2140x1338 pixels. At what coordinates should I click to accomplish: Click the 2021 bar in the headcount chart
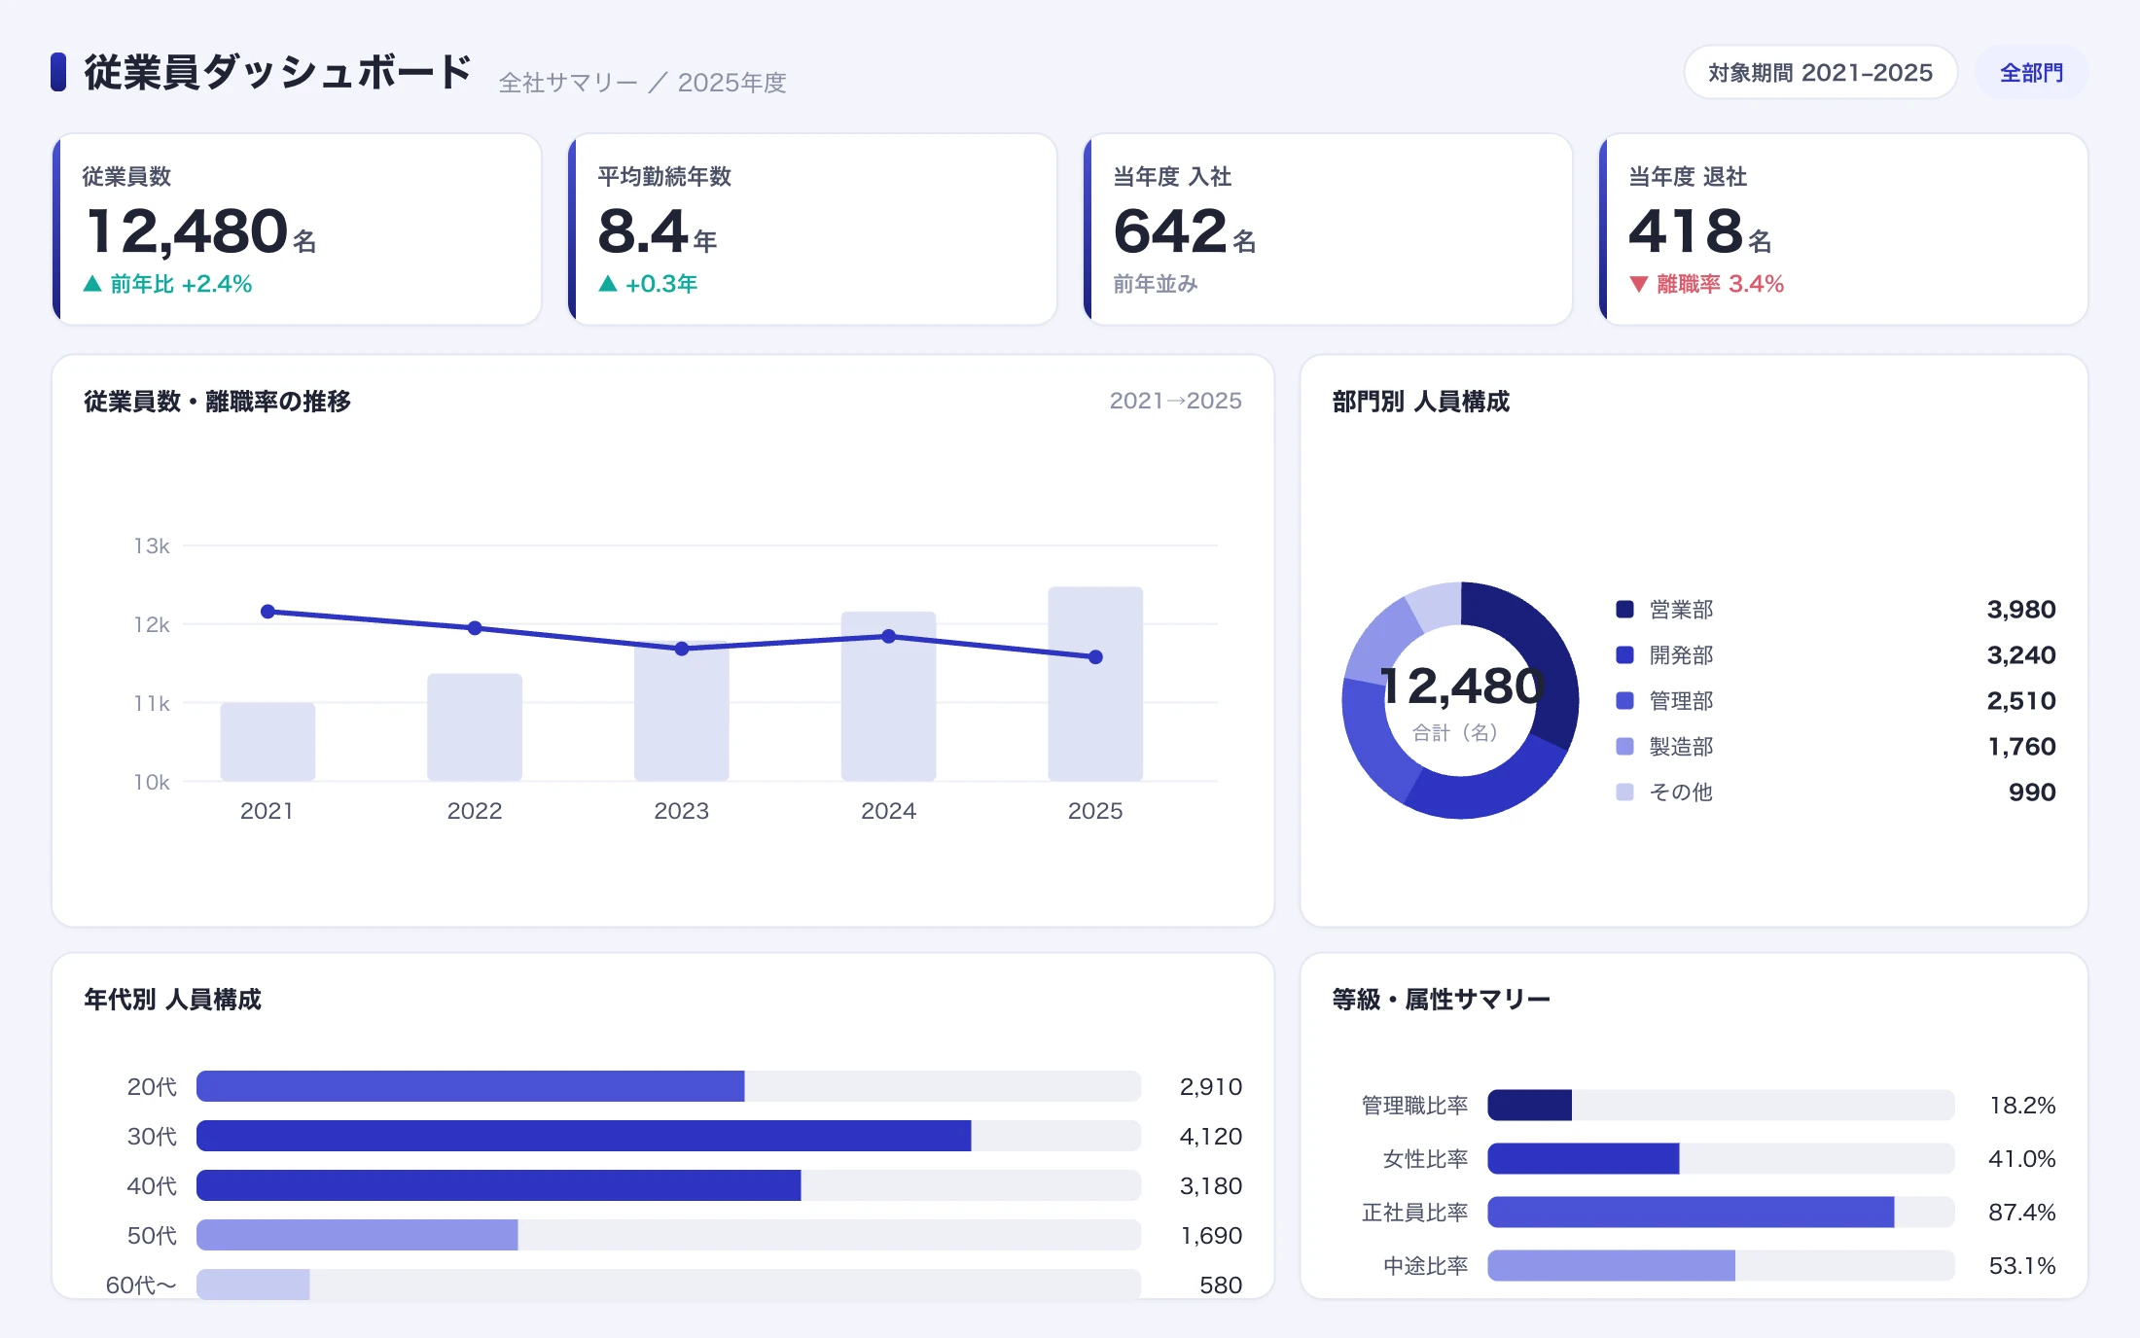pos(267,742)
